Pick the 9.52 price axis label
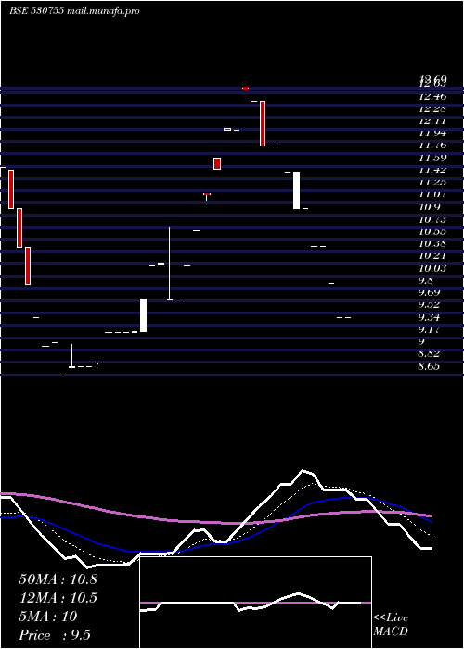 point(431,305)
